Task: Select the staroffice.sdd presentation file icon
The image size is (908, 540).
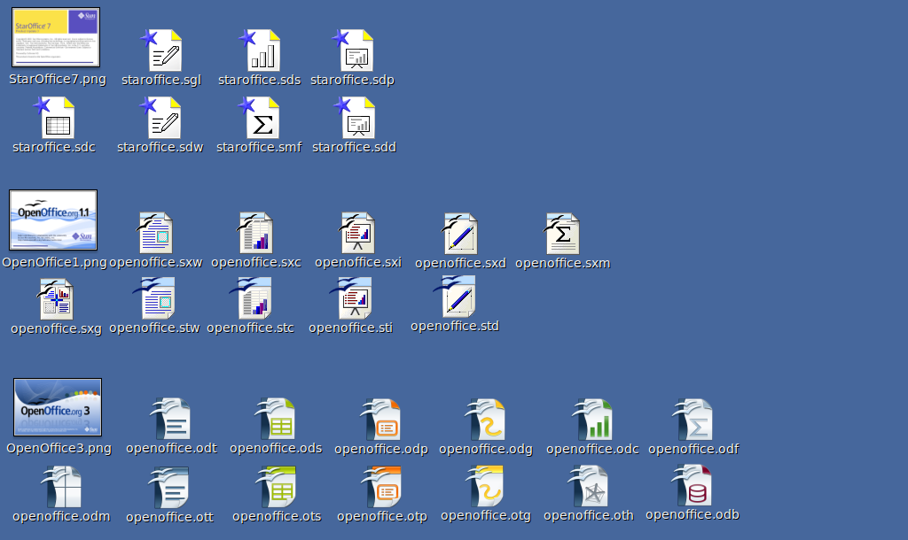Action: click(355, 118)
